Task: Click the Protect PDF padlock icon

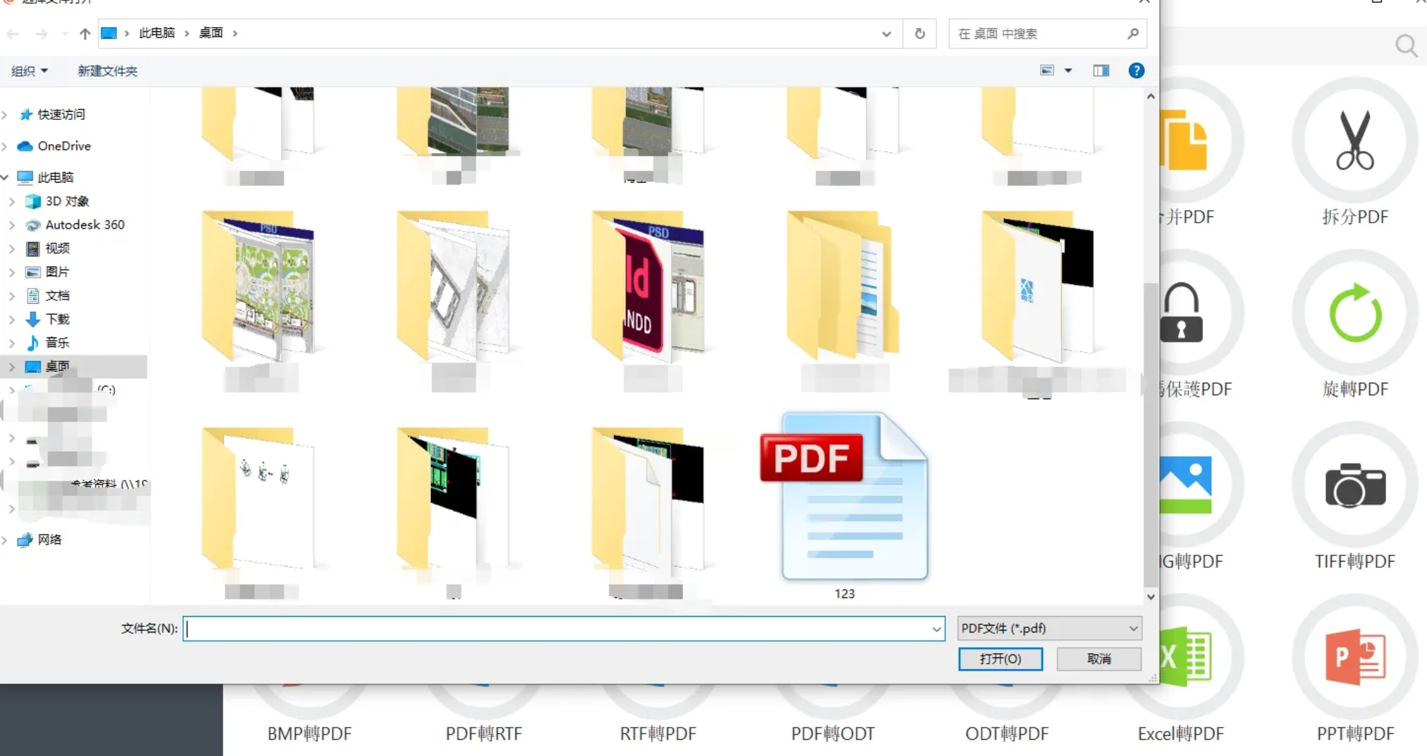Action: click(x=1182, y=313)
